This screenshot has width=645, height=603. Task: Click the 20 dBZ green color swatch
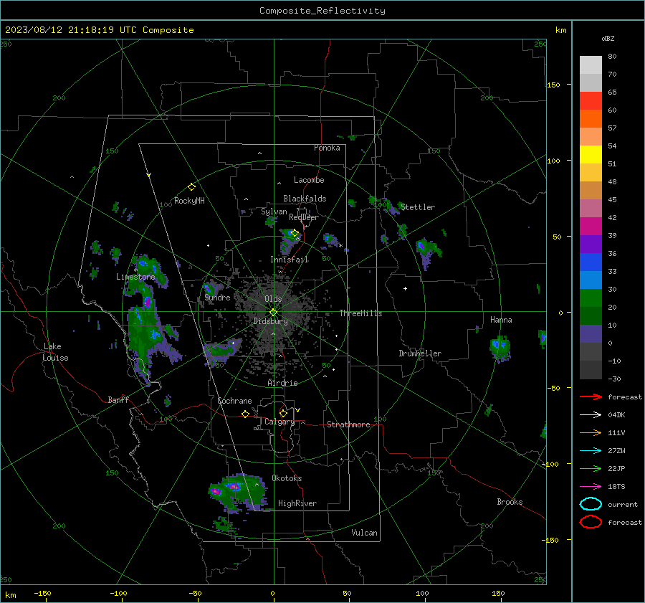point(591,315)
